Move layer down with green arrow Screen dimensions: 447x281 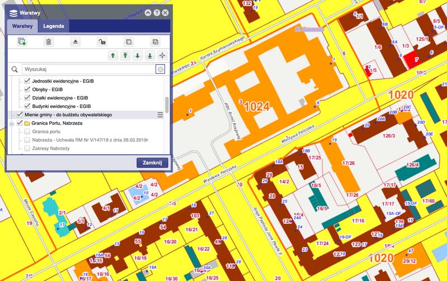137,56
